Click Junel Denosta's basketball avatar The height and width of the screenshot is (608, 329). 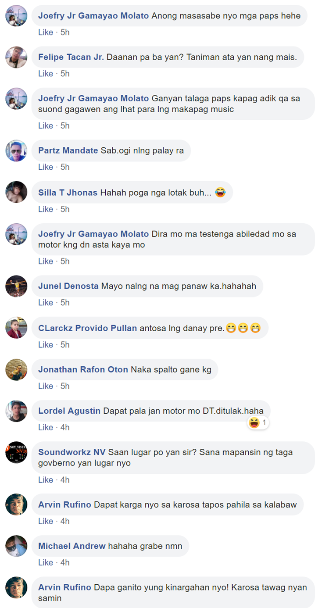[16, 286]
